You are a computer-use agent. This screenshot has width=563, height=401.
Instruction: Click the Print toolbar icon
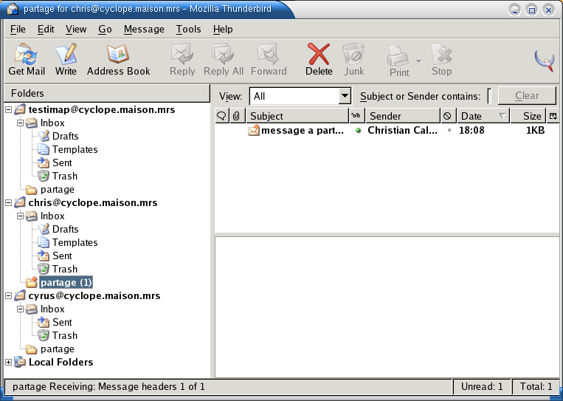399,61
